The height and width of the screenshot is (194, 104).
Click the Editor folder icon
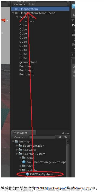24,166
